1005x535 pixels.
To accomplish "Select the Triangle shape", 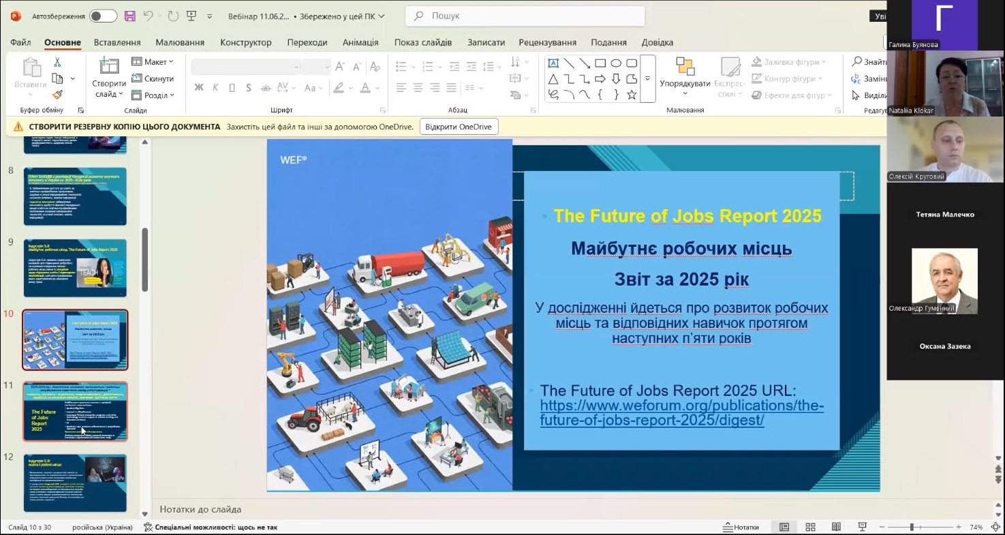I will [553, 78].
